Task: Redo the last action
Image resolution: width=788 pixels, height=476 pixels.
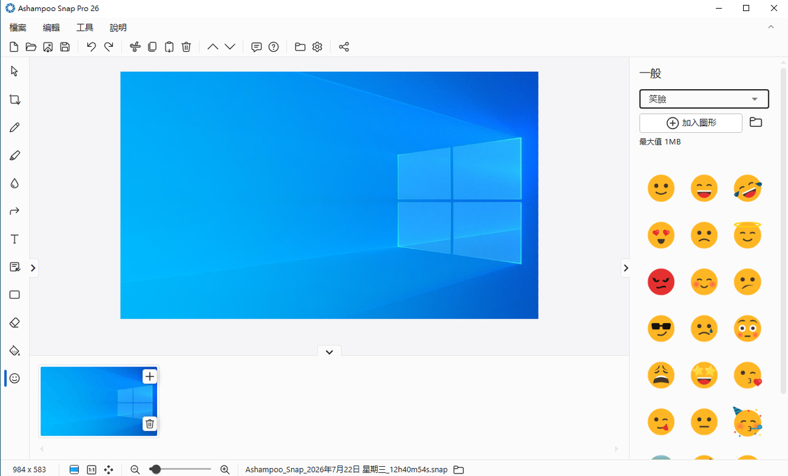Action: (x=108, y=47)
